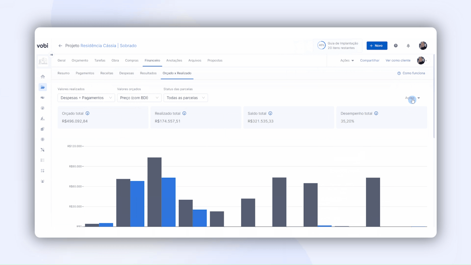The image size is (471, 265).
Task: Click member avatar beside Ver como cliente
Action: point(421,60)
